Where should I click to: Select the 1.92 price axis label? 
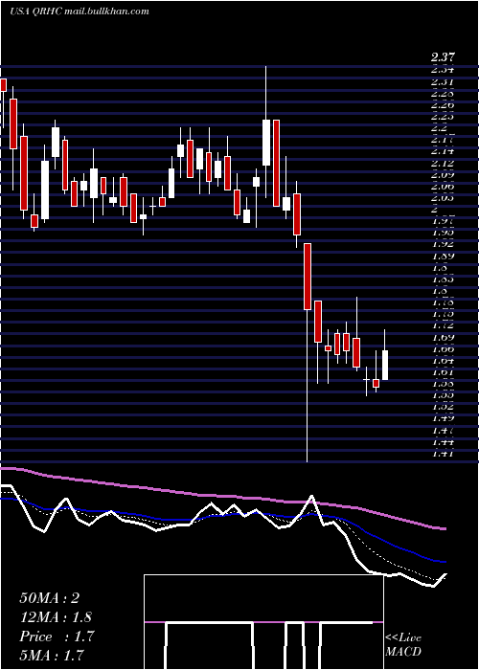(x=444, y=244)
